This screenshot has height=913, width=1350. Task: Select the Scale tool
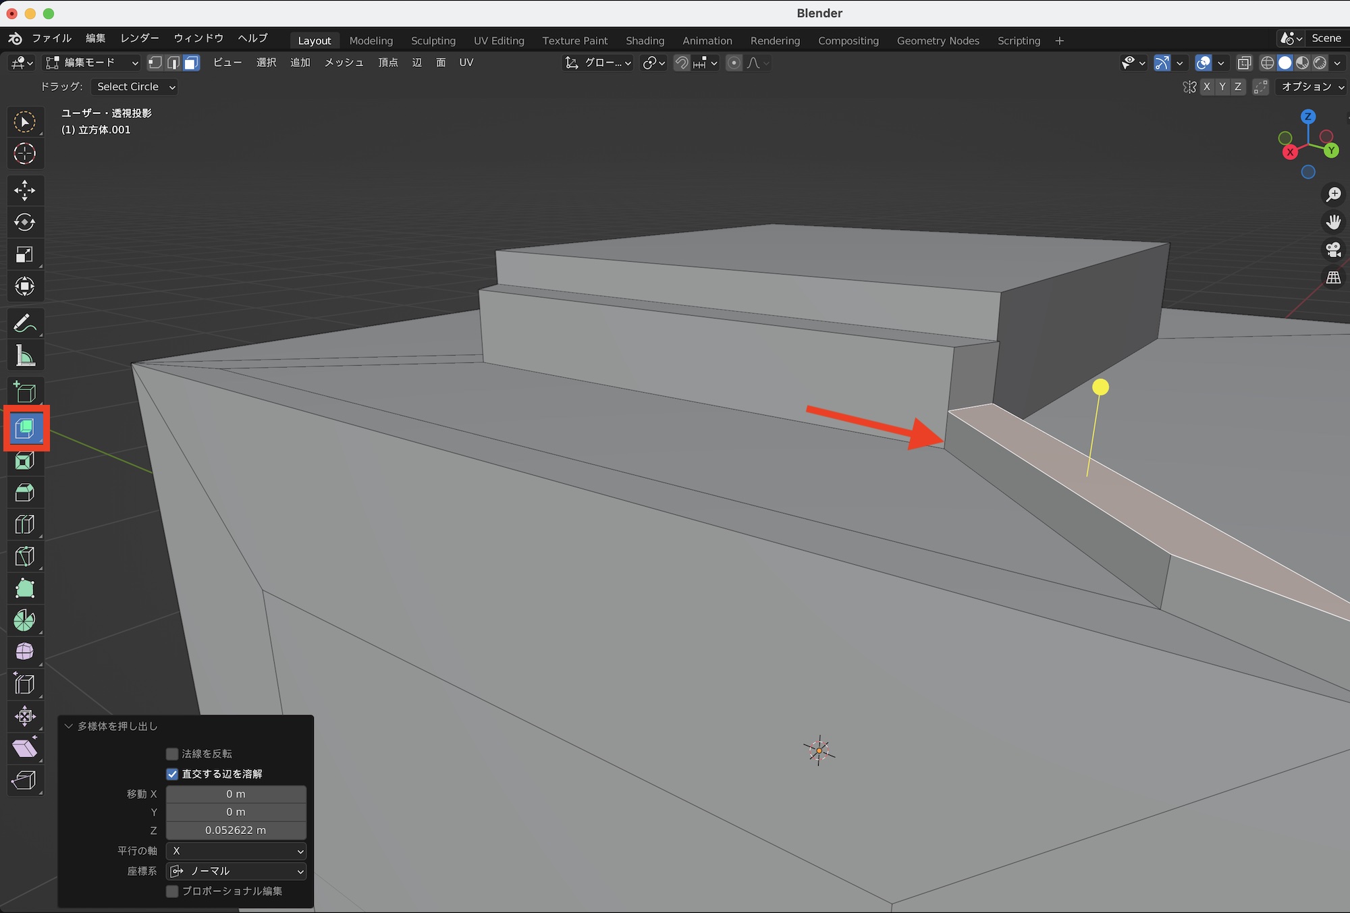25,254
